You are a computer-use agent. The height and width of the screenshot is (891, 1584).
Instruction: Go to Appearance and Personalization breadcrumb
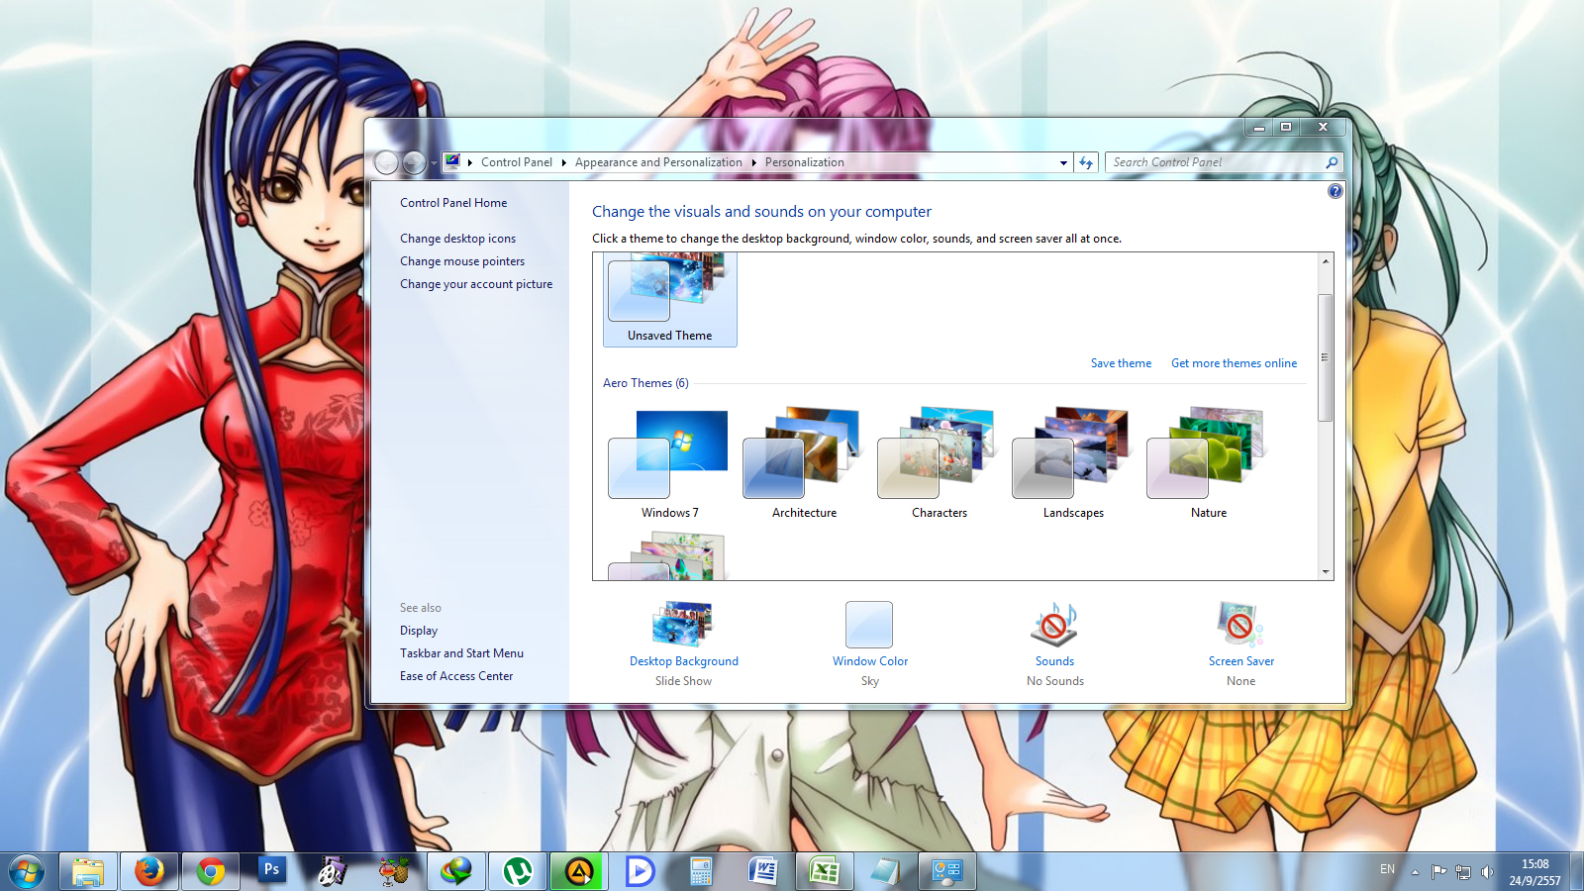pos(658,162)
